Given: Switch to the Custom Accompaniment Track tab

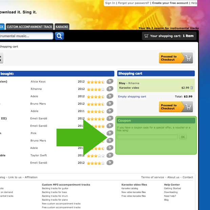Looking at the screenshot, I should [29, 27].
